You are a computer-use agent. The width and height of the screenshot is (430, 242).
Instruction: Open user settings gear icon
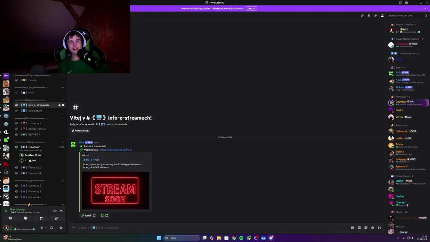click(x=61, y=228)
